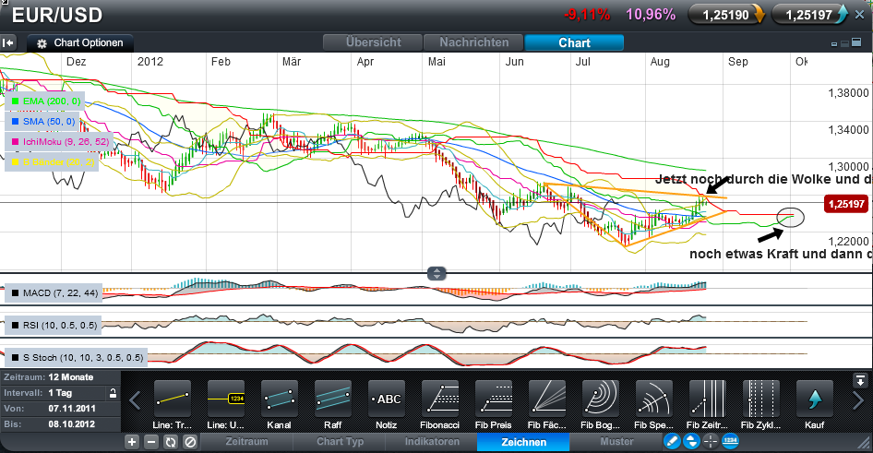Open the Muster bottom tab
The image size is (873, 453).
click(x=616, y=442)
